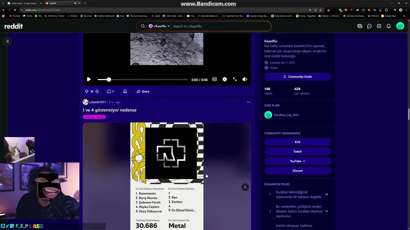Toggle video fullscreen mode
This screenshot has height=230, width=410.
[235, 79]
